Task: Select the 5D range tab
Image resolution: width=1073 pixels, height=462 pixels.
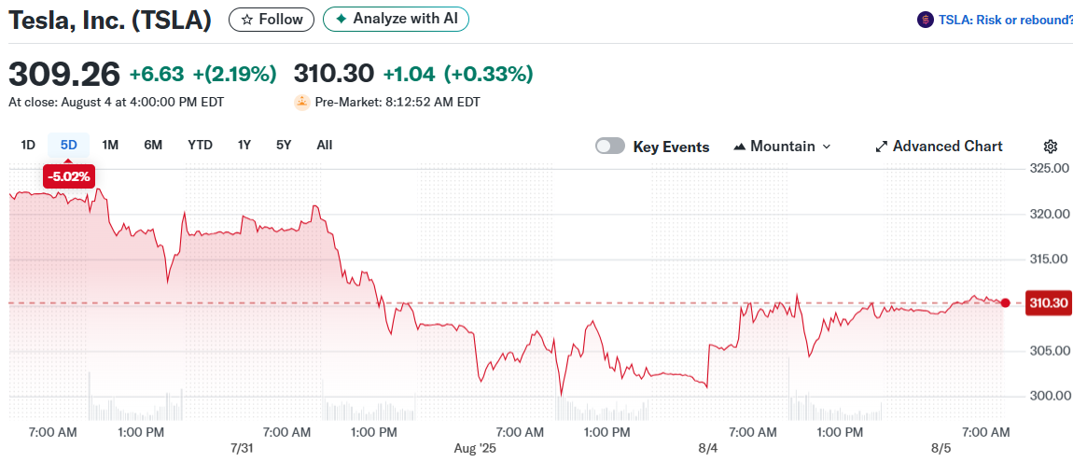Action: click(x=68, y=145)
